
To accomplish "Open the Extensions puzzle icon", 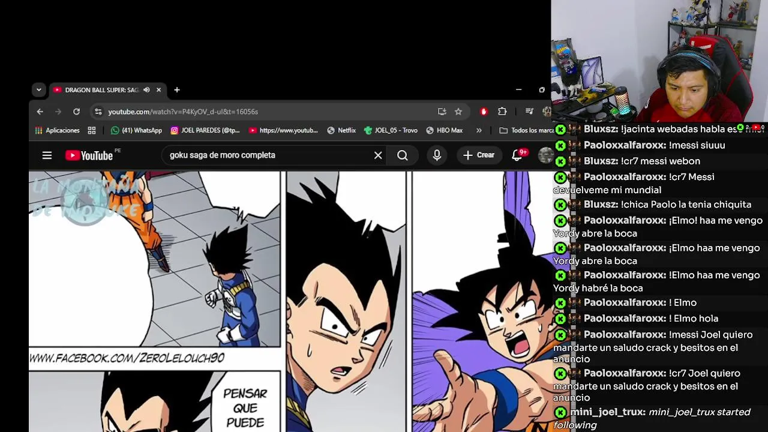I will pyautogui.click(x=502, y=112).
